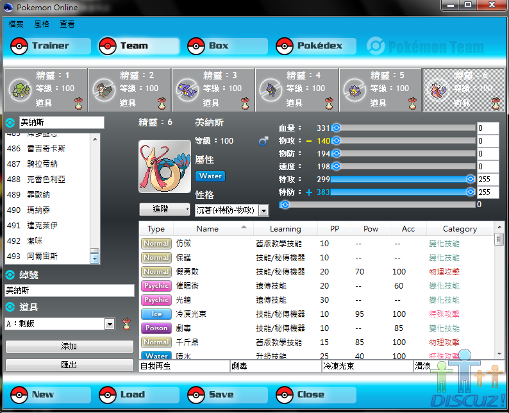
Task: Click second move slot 劇毒
Action: pyautogui.click(x=276, y=366)
